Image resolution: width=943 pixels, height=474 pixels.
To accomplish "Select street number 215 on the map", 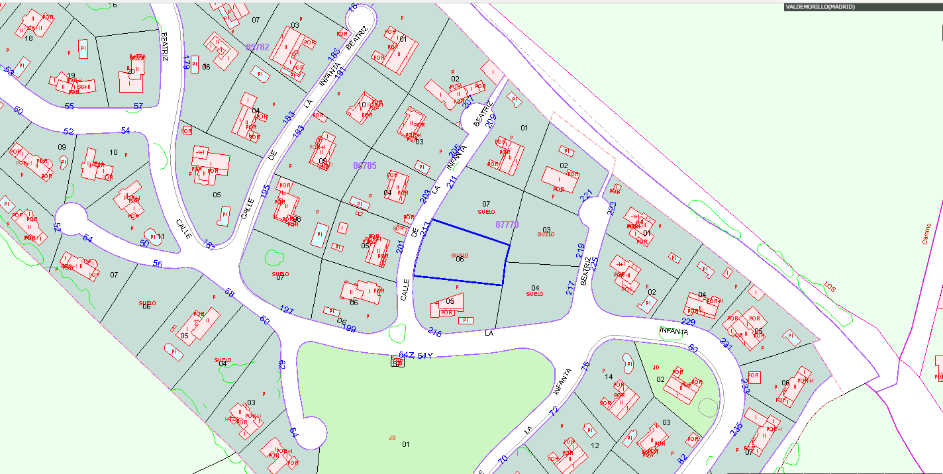I will (434, 332).
